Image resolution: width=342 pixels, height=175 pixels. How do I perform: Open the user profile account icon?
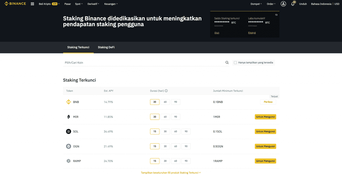tap(283, 4)
